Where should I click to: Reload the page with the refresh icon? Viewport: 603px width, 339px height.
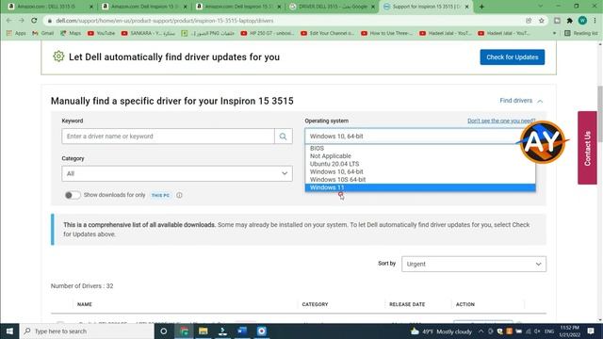click(34, 21)
